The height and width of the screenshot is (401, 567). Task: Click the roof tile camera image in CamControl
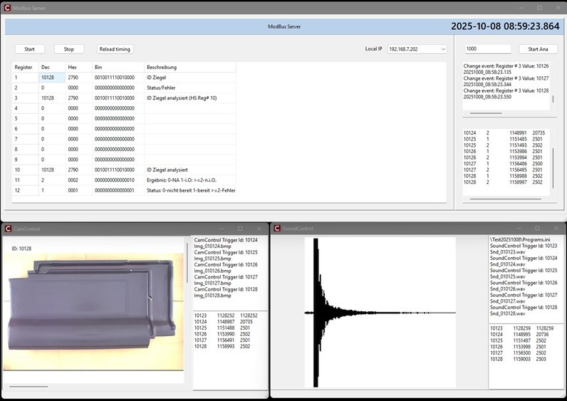[93, 311]
